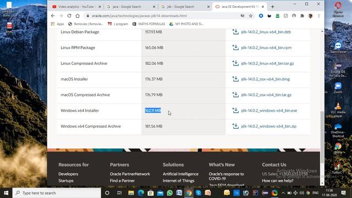Click the page vertical scrollbar thumb

[x=322, y=137]
